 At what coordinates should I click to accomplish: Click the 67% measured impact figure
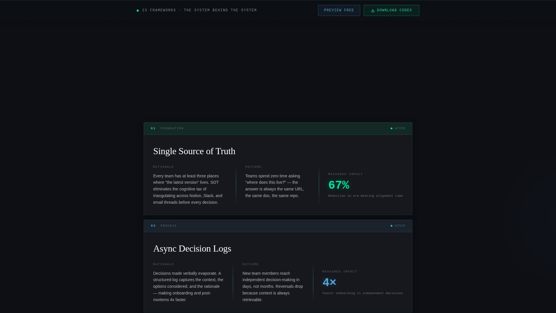pos(339,185)
